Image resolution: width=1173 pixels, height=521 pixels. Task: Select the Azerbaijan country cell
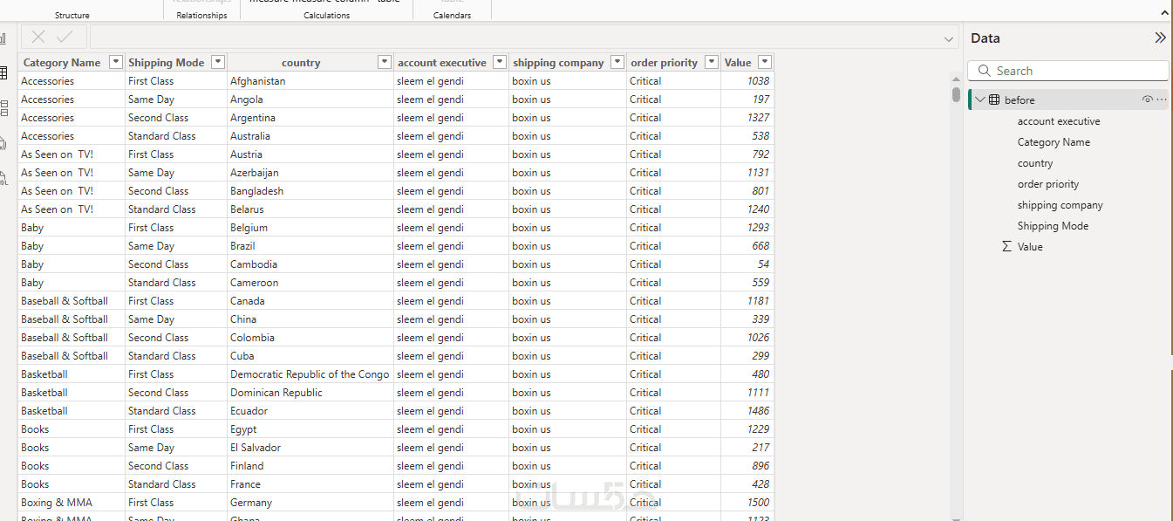310,173
